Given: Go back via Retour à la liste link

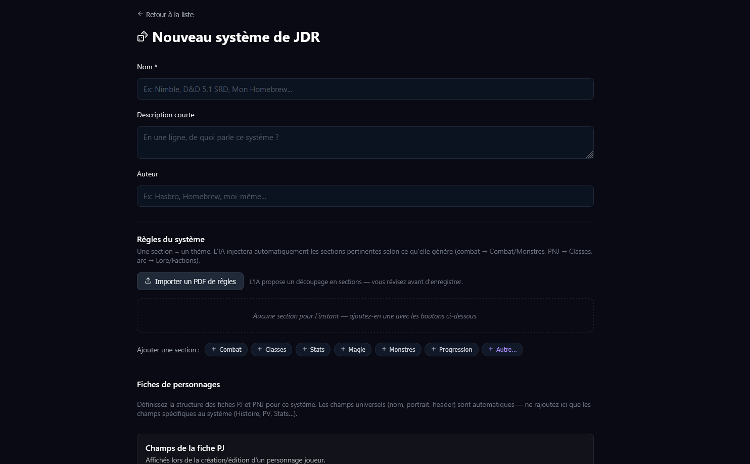Looking at the screenshot, I should coord(165,15).
